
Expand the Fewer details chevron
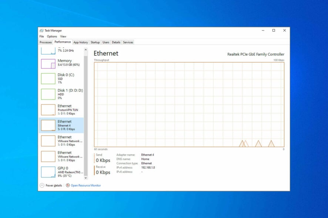[41, 185]
